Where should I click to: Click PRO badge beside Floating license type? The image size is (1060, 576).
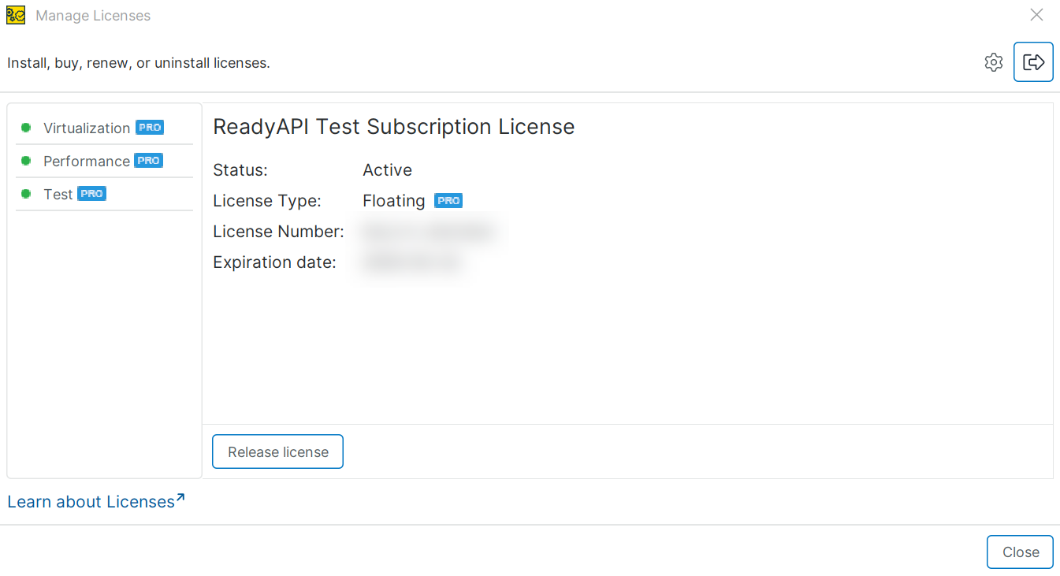point(448,200)
